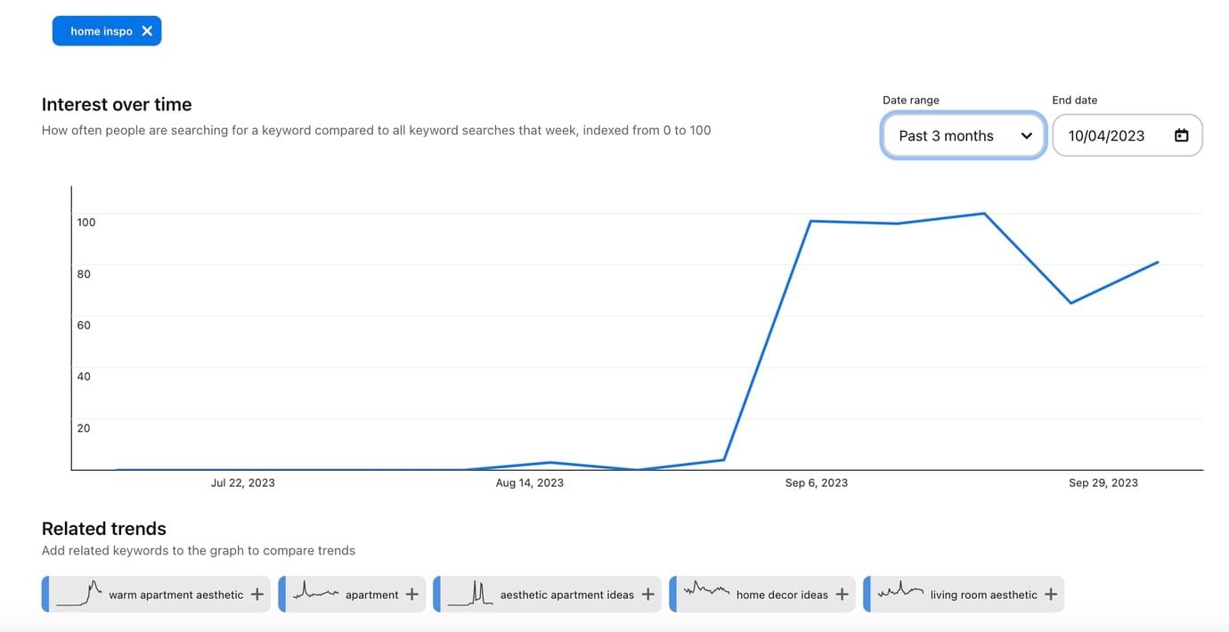Image resolution: width=1229 pixels, height=632 pixels.
Task: Click the Aug 14, 2023 axis label
Action: (x=530, y=482)
